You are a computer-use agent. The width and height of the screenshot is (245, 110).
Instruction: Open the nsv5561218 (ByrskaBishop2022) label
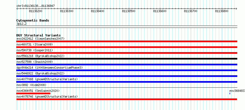(x=40, y=56)
